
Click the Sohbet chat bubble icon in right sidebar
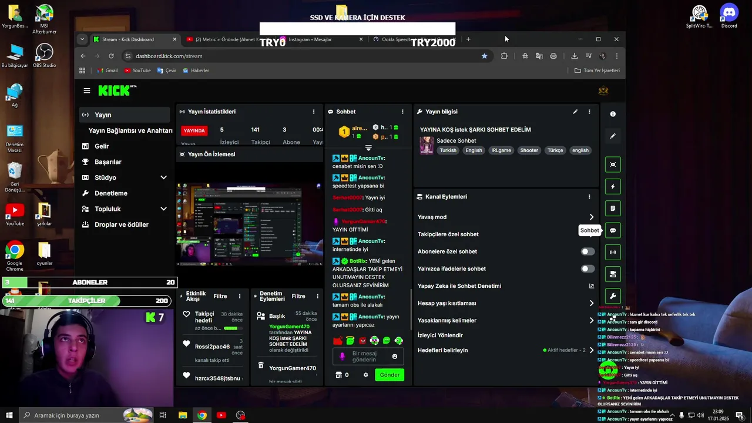(x=613, y=230)
